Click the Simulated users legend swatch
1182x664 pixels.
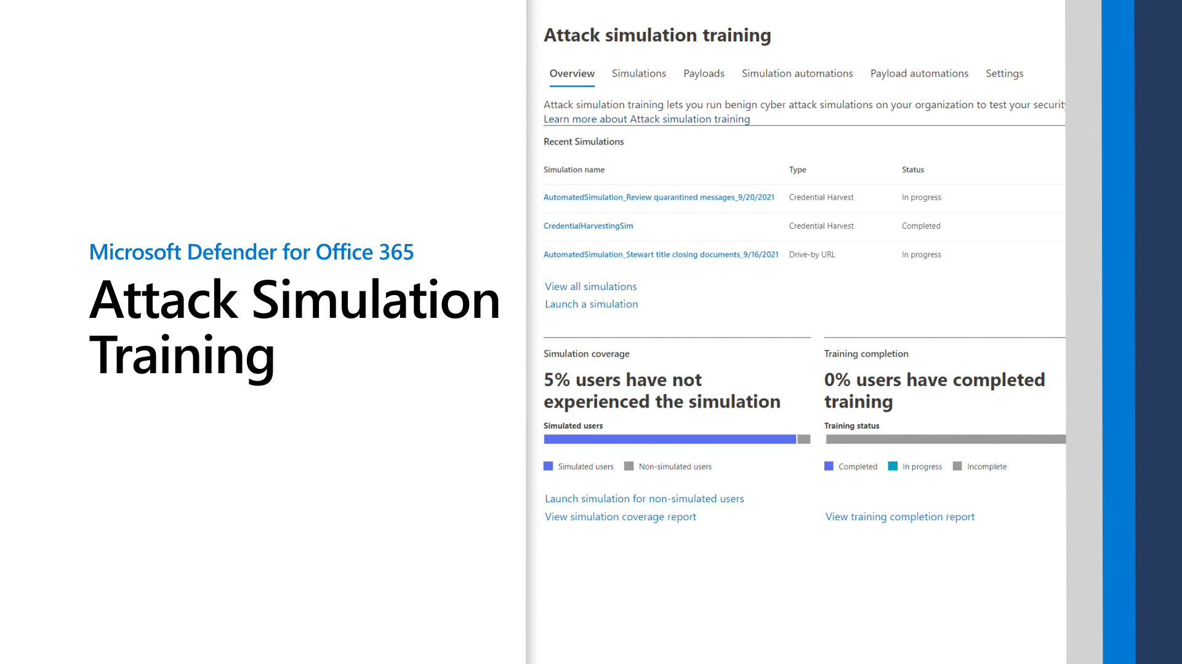click(x=548, y=466)
